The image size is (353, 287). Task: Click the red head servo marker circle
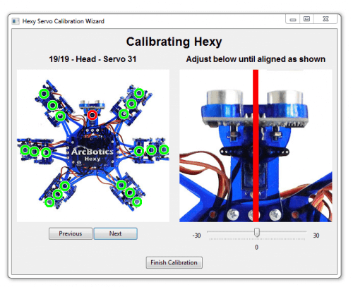[92, 115]
